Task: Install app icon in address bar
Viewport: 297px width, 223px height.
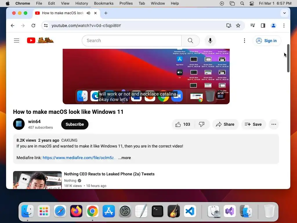Action: (229, 26)
